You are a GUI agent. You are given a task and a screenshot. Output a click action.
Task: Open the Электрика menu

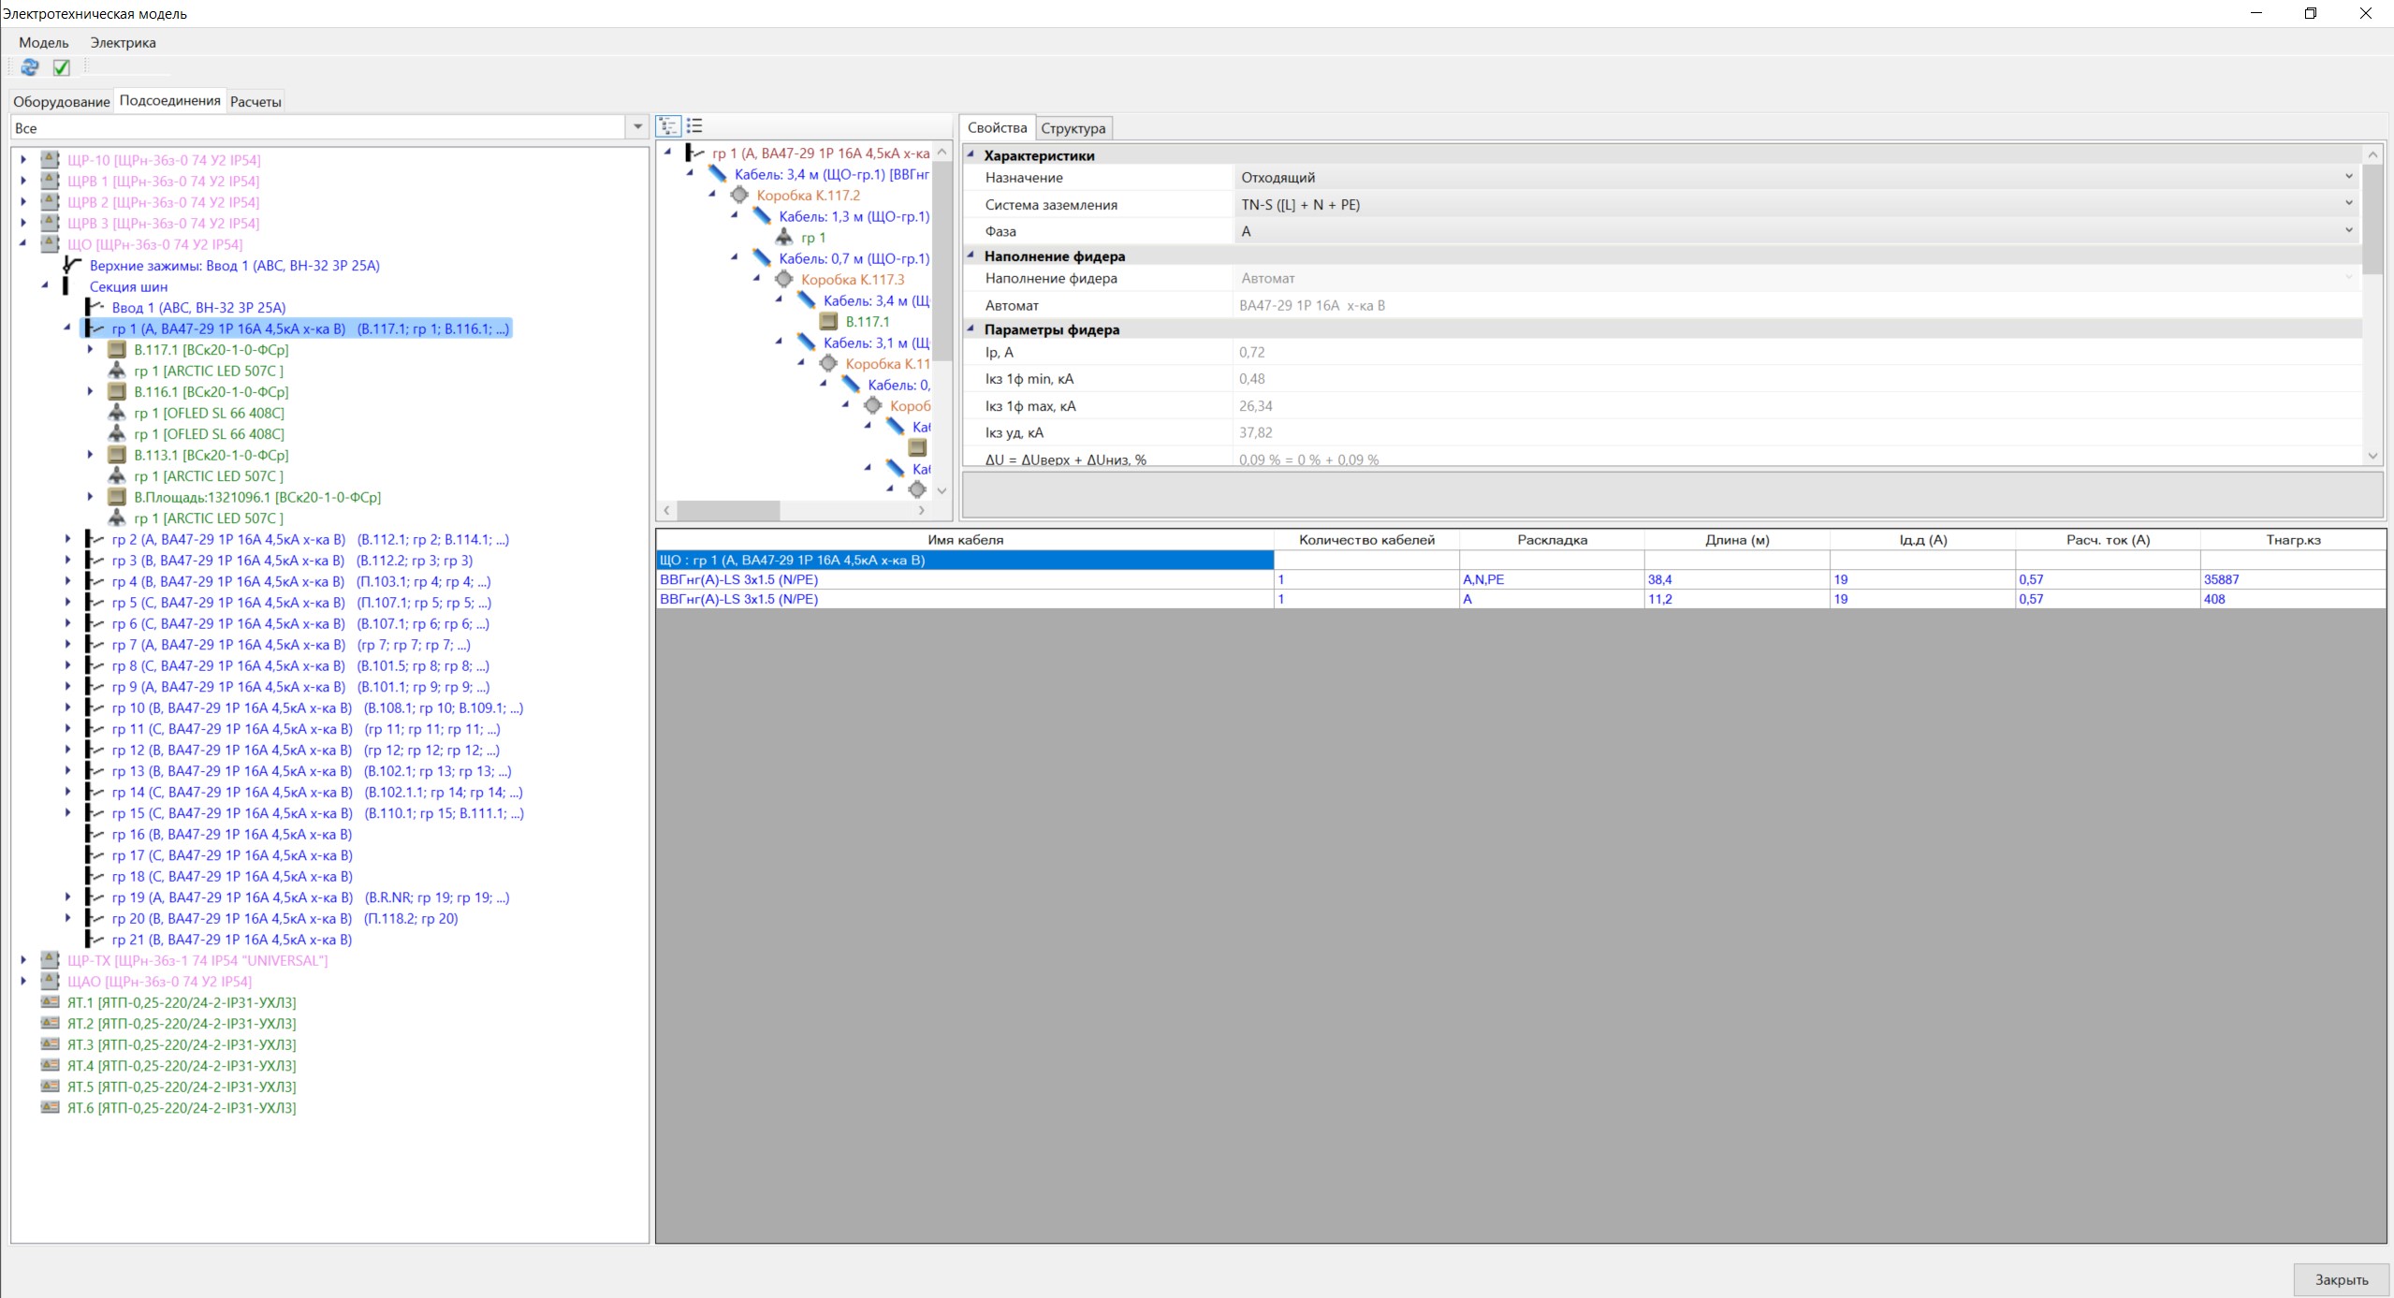(123, 42)
